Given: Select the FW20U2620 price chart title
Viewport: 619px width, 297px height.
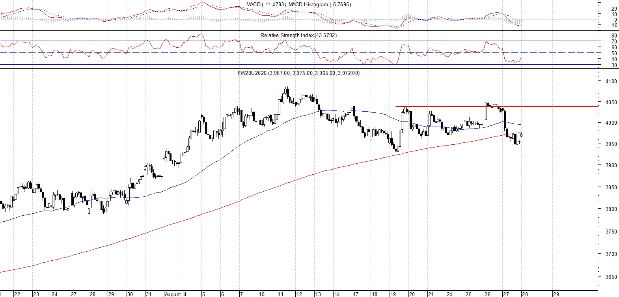Looking at the screenshot, I should (x=298, y=73).
